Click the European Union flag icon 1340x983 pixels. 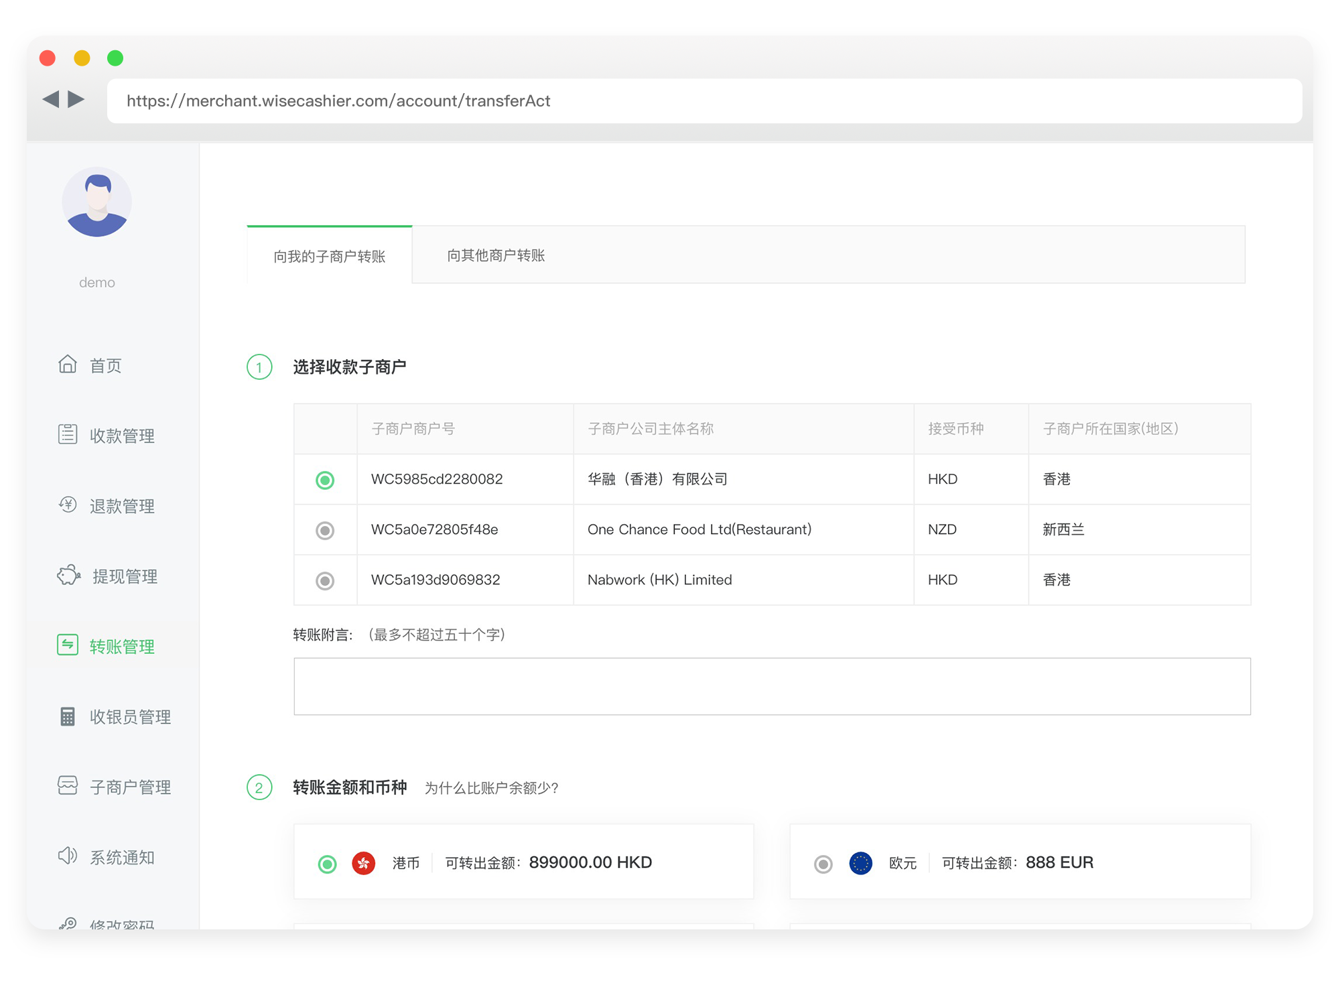tap(861, 863)
